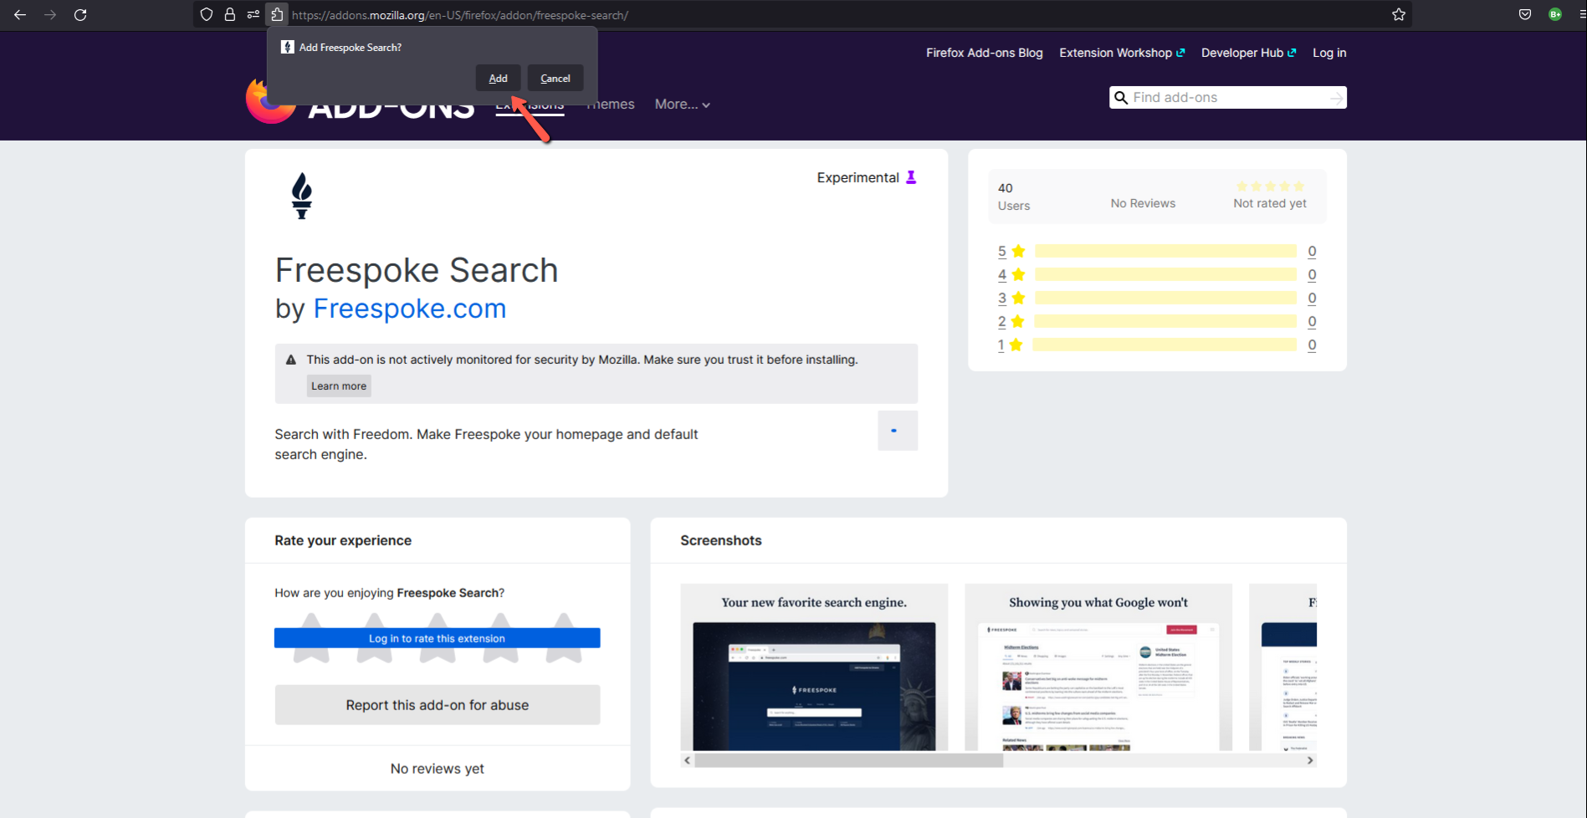1587x818 pixels.
Task: Click the 3 star yellow rating bar
Action: 1165,298
